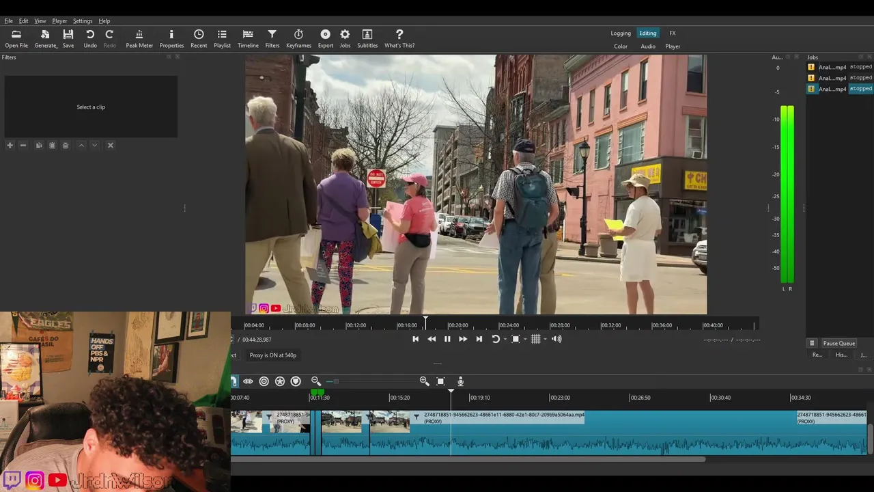The width and height of the screenshot is (874, 492).
Task: Toggle player volume speaker button
Action: [x=556, y=339]
